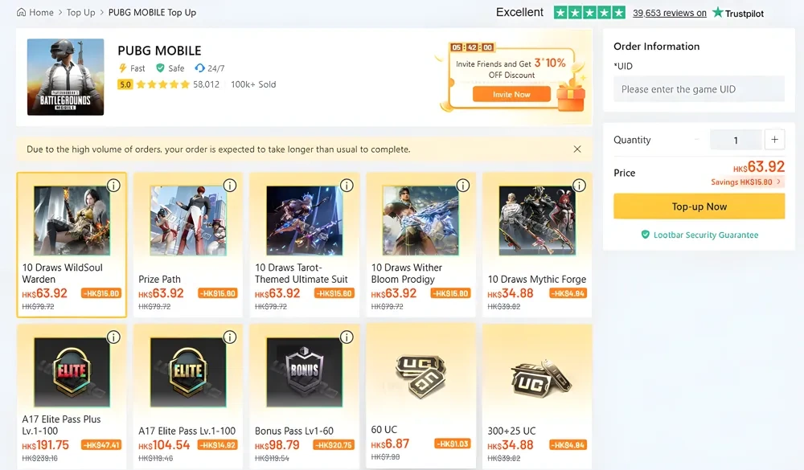Viewport: 804px width, 470px height.
Task: Show info for Bonus Pass Lv1-60
Action: (x=347, y=337)
